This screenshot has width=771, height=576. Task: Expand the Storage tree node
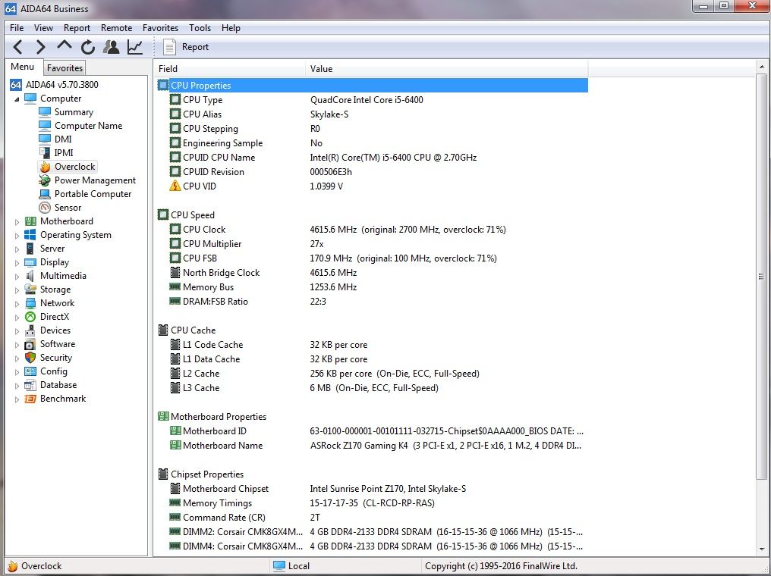click(x=17, y=290)
